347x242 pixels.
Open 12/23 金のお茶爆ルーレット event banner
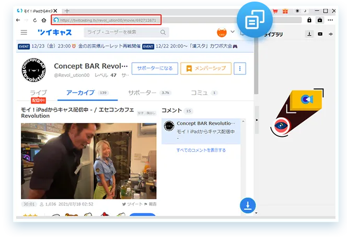[79, 47]
